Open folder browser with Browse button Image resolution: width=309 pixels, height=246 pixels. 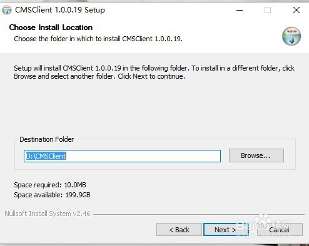[256, 155]
